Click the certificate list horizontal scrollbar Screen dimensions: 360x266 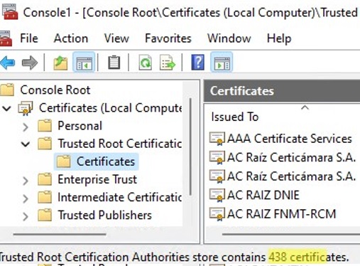click(291, 235)
